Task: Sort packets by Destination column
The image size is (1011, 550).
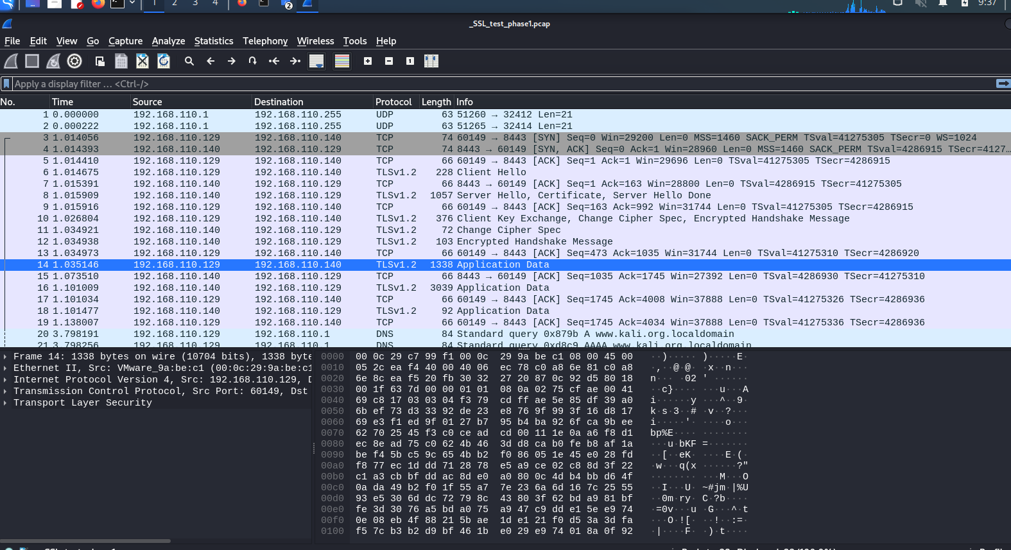Action: coord(313,102)
